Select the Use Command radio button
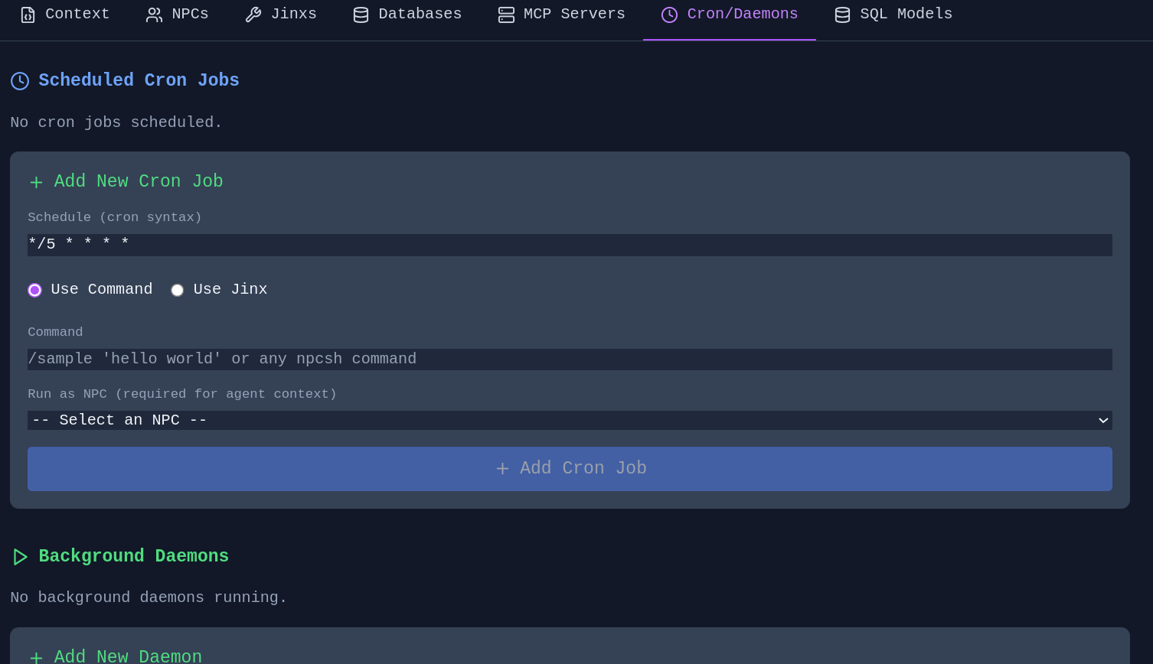This screenshot has width=1153, height=664. pos(34,290)
